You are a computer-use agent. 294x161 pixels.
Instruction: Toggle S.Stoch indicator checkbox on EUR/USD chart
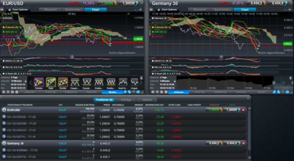point(4,74)
